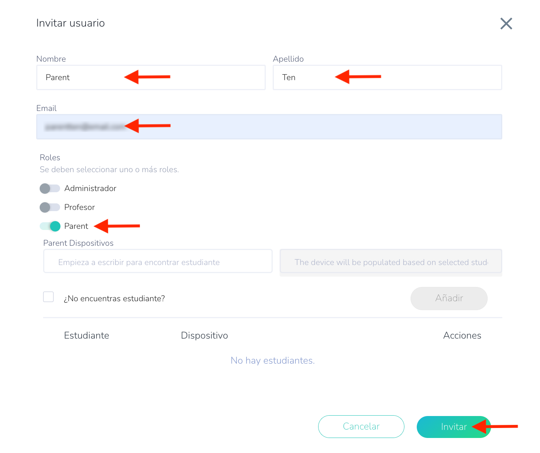Close the Invitar usuario dialog
The image size is (540, 453).
click(x=506, y=23)
